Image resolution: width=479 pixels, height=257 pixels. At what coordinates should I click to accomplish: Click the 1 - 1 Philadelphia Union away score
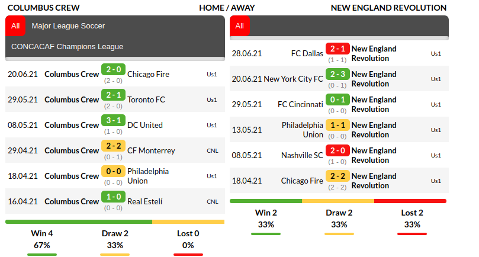pyautogui.click(x=337, y=126)
